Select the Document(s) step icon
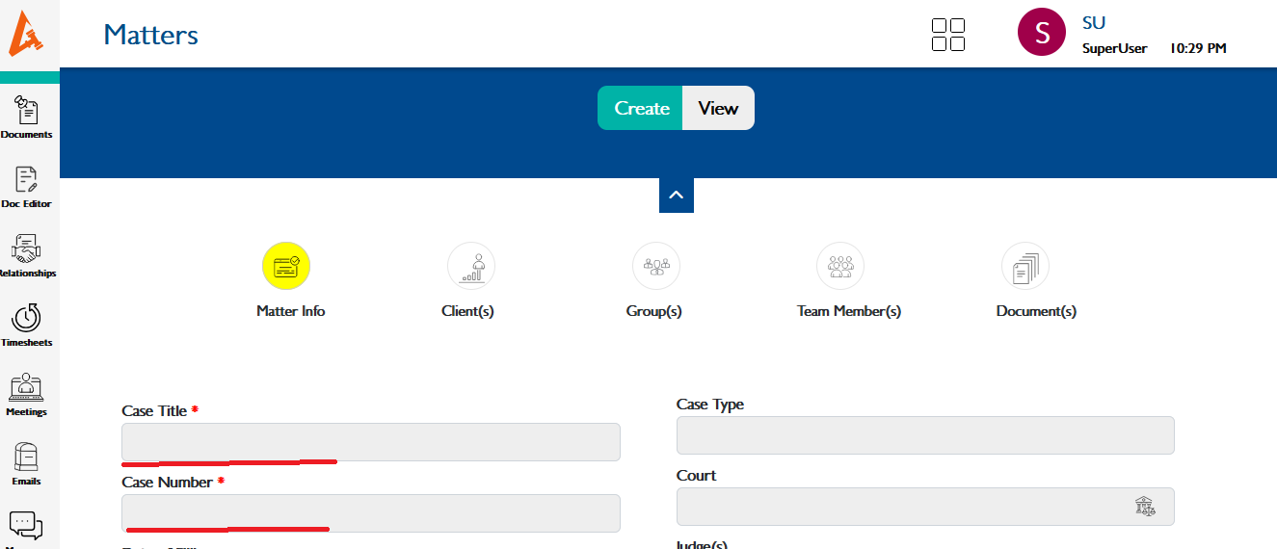1277x549 pixels. [x=1025, y=266]
